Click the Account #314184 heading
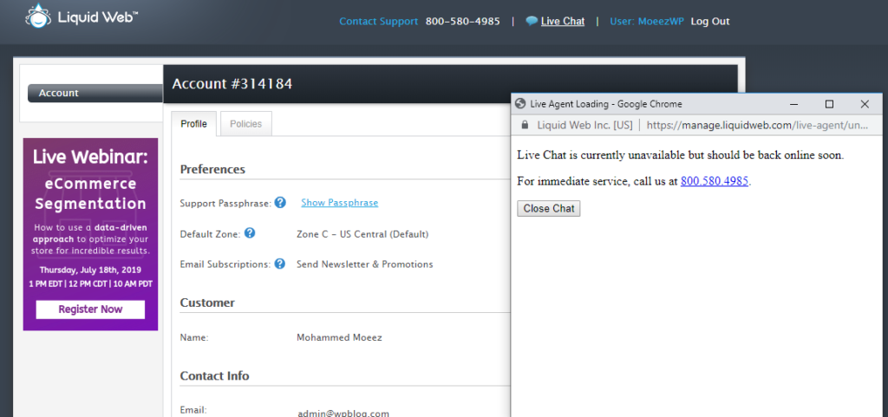This screenshot has height=417, width=888. click(232, 84)
